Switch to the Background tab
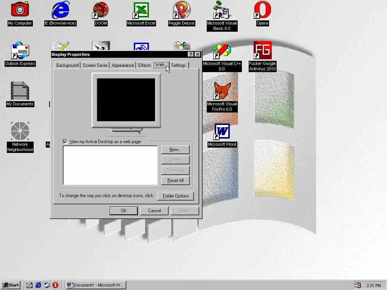387x290 pixels. click(67, 65)
